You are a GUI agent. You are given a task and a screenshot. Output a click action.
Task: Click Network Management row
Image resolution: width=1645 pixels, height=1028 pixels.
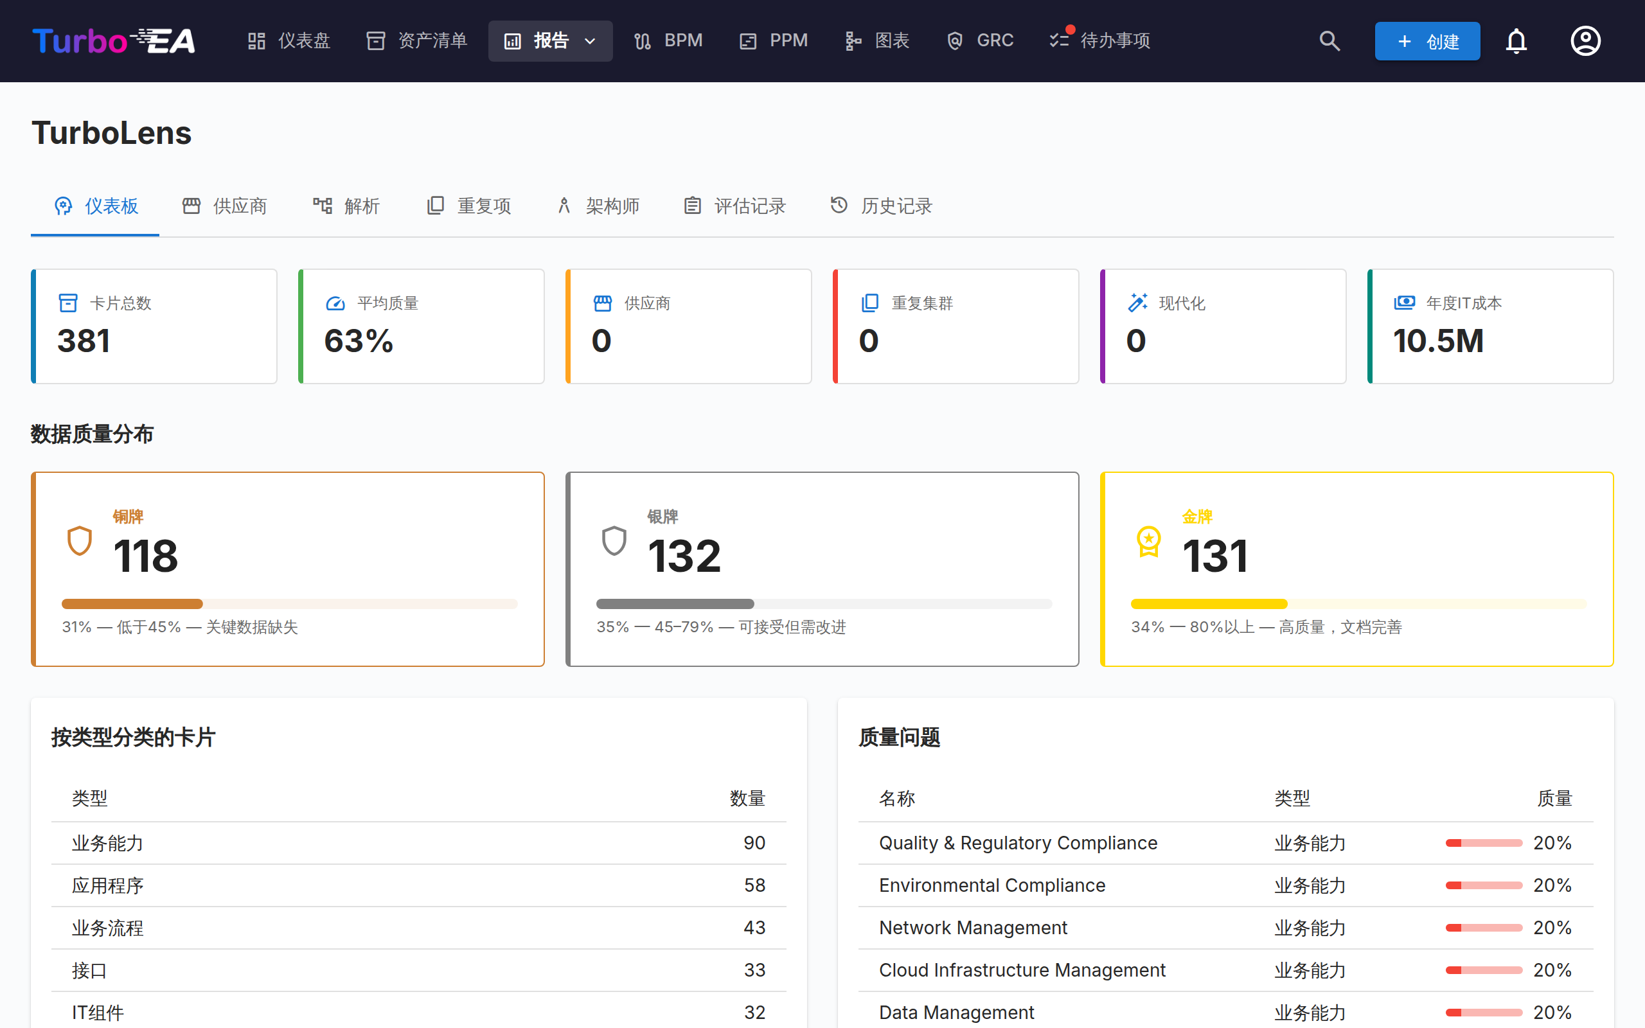(1225, 927)
